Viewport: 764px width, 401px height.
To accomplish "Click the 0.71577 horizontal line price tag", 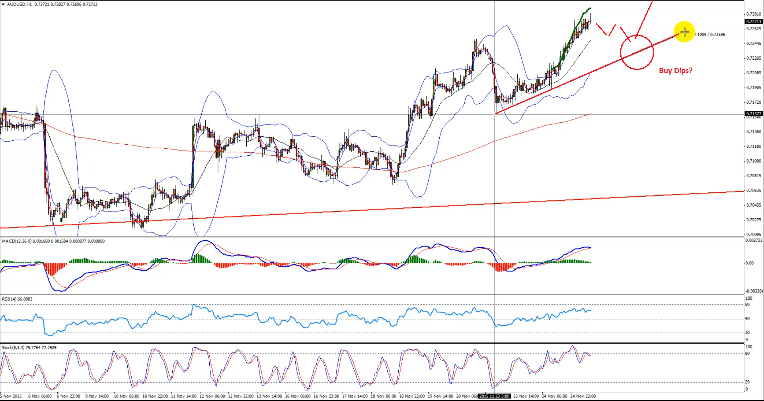I will point(753,114).
